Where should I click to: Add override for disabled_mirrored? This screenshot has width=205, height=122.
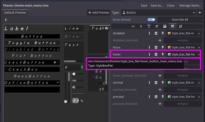(160, 40)
